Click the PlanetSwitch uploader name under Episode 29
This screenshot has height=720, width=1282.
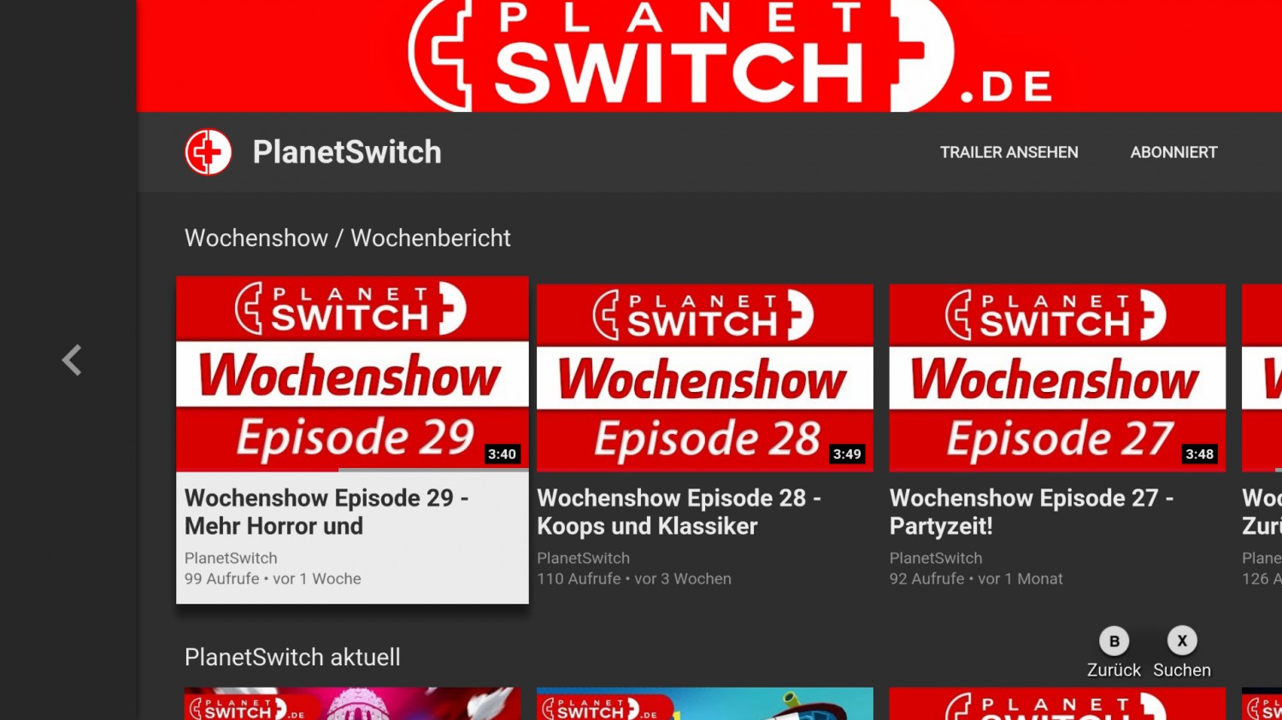tap(231, 558)
